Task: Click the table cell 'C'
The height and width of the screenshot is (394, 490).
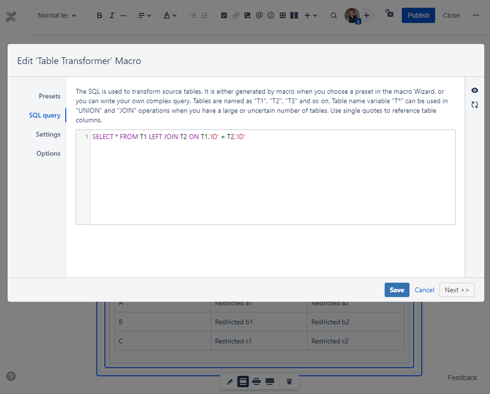Action: point(162,341)
